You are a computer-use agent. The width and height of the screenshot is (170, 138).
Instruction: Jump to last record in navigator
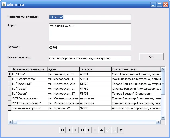click(x=82, y=130)
